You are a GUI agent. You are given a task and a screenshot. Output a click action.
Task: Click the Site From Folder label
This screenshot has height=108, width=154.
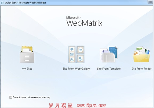pos(141,69)
